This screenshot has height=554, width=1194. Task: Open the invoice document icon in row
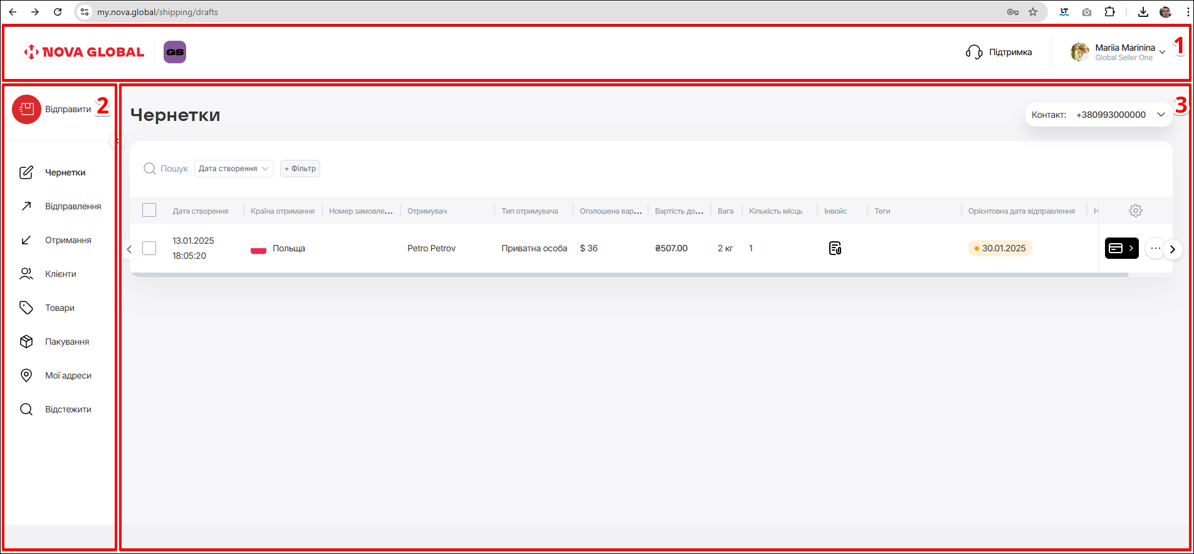(x=835, y=248)
